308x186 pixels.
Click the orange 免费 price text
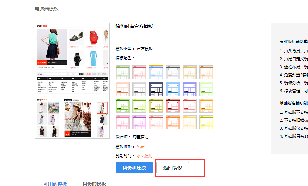141,147
